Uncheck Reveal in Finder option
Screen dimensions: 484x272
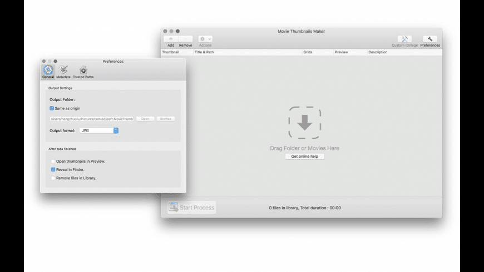[53, 169]
